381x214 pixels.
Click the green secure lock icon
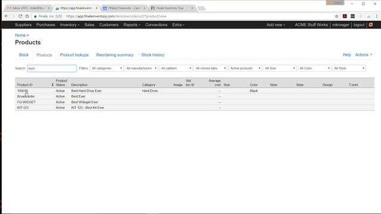(36, 16)
